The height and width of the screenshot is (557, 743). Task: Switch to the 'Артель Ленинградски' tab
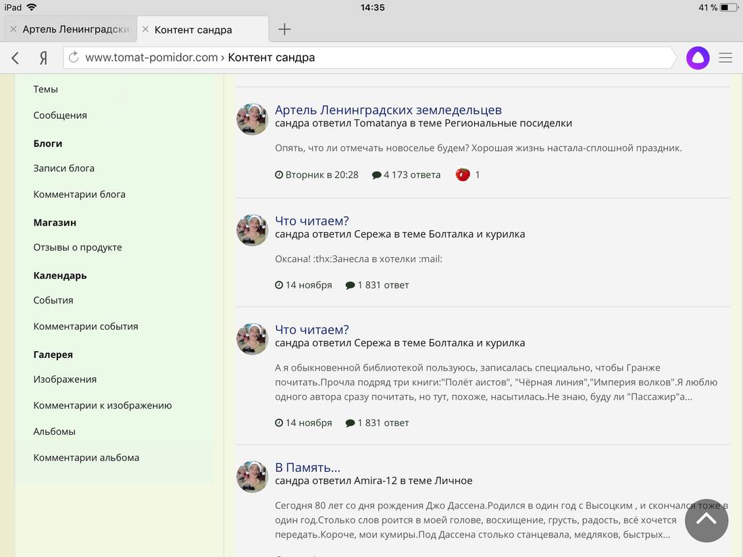[75, 30]
